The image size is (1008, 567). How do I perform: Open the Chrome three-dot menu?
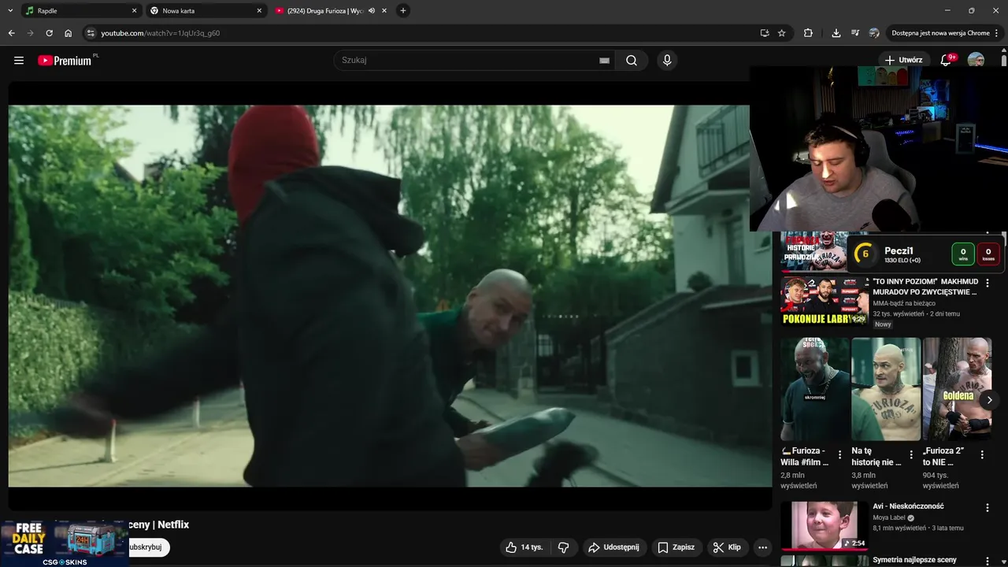pyautogui.click(x=997, y=33)
